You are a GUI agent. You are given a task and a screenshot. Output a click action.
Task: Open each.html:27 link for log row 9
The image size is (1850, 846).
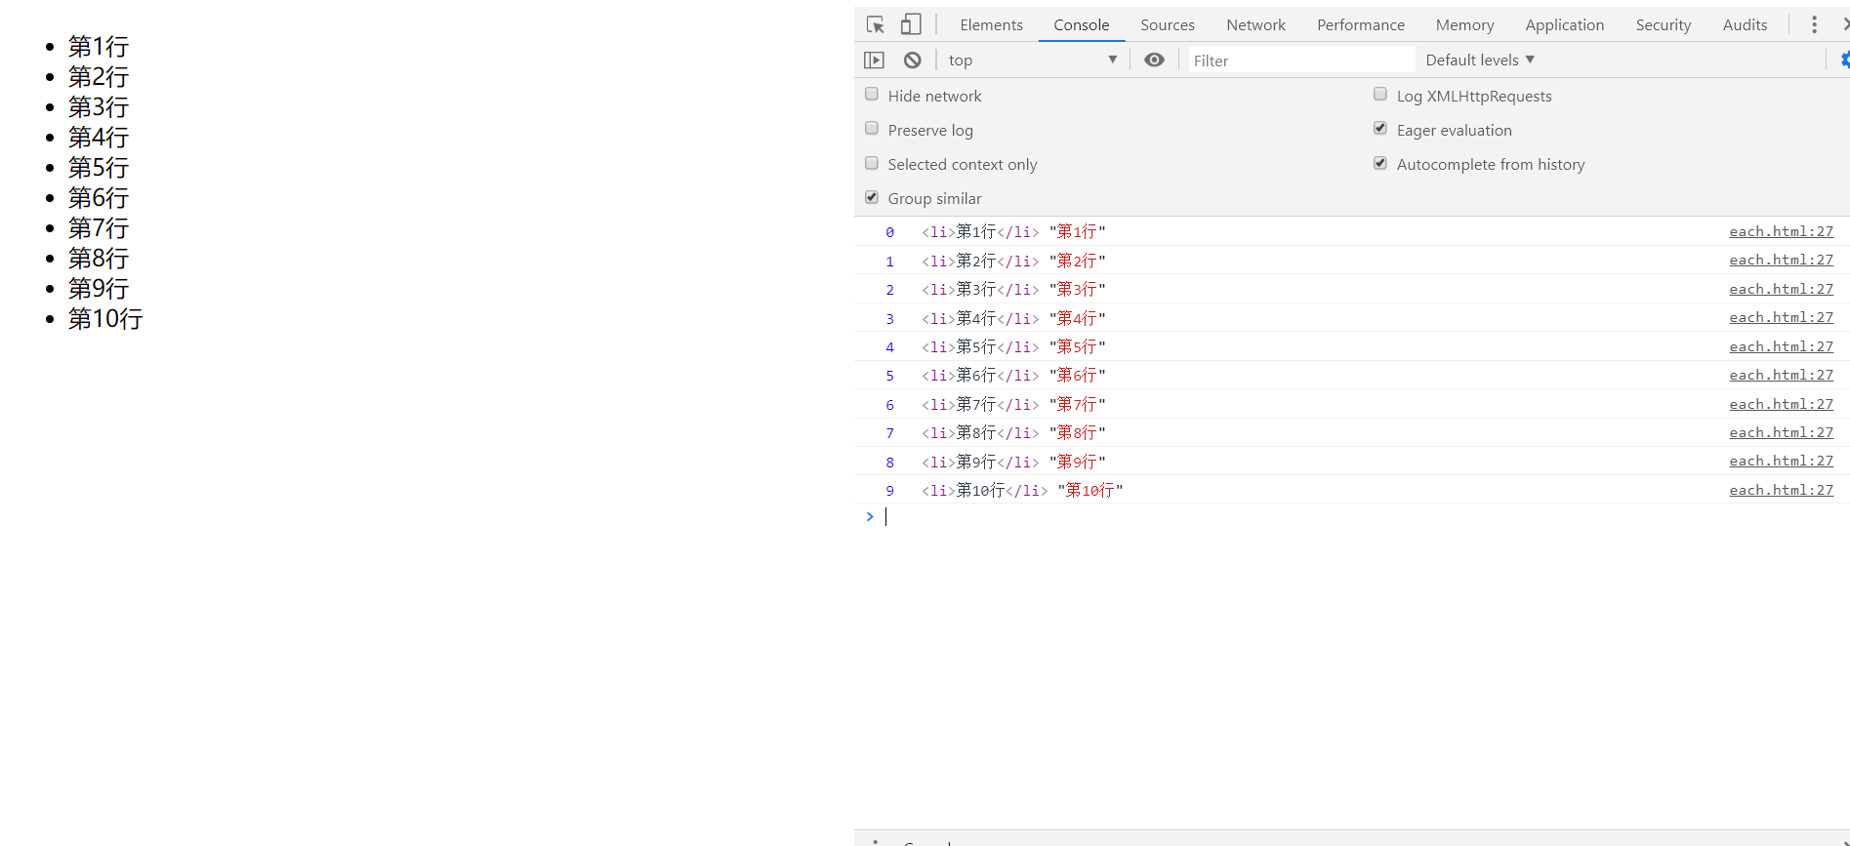(1781, 490)
